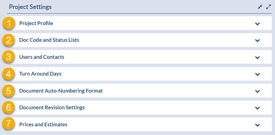The width and height of the screenshot is (275, 135).
Task: Open the Project Profile section title
Action: click(x=36, y=23)
